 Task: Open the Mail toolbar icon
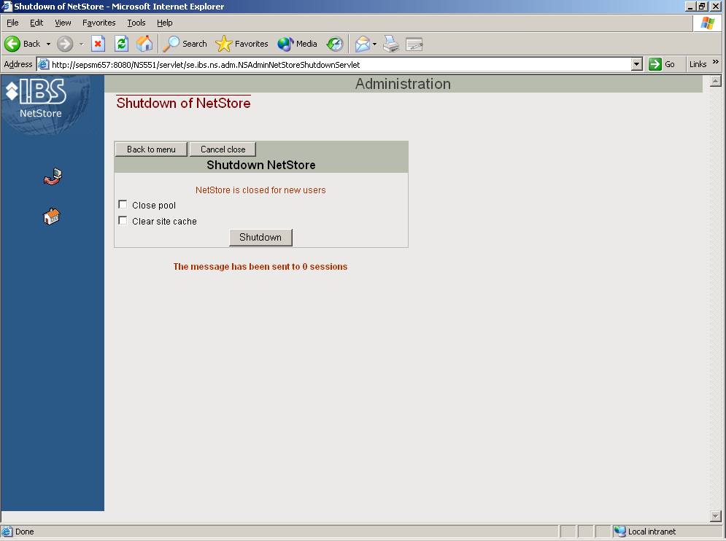coord(363,44)
